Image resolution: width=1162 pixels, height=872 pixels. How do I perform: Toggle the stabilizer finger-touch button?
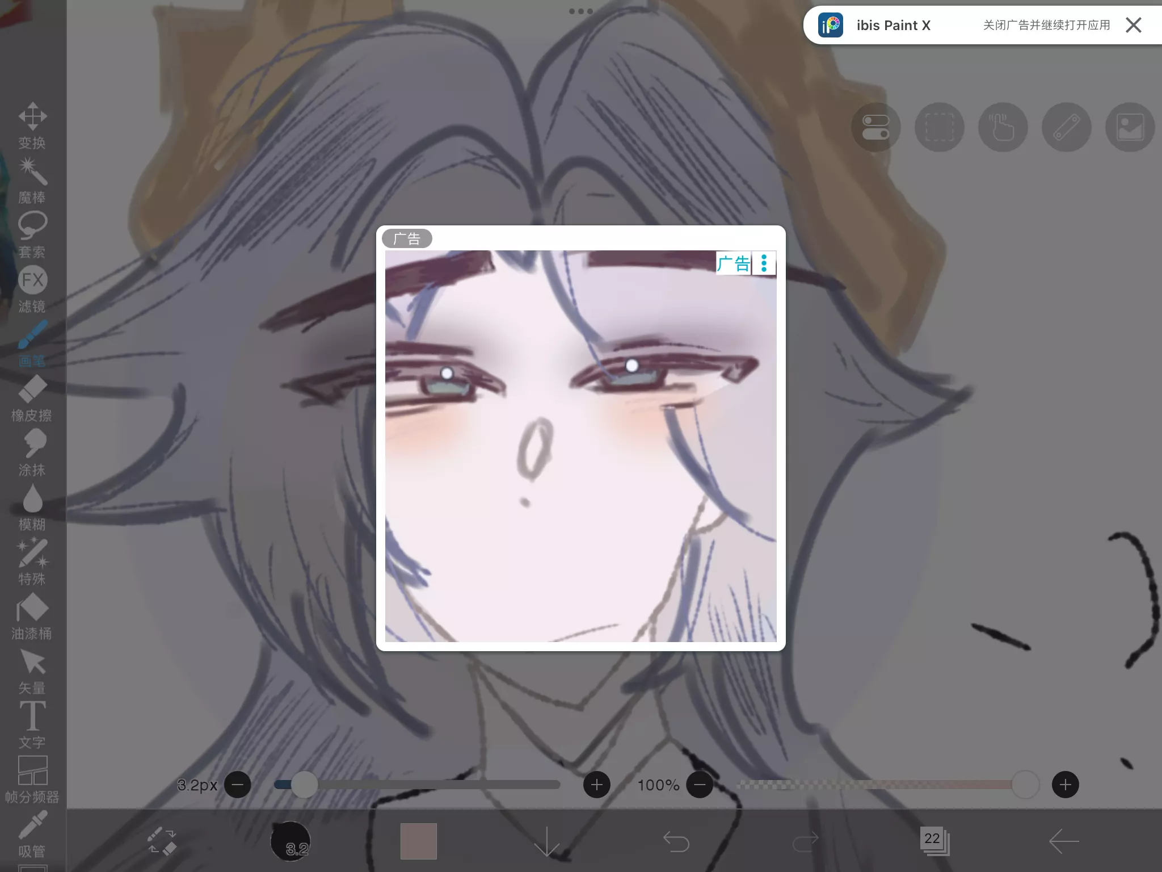[x=1003, y=127]
